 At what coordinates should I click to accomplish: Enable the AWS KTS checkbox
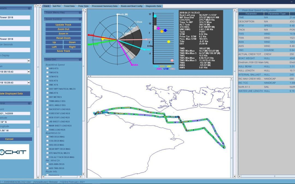click(48, 68)
